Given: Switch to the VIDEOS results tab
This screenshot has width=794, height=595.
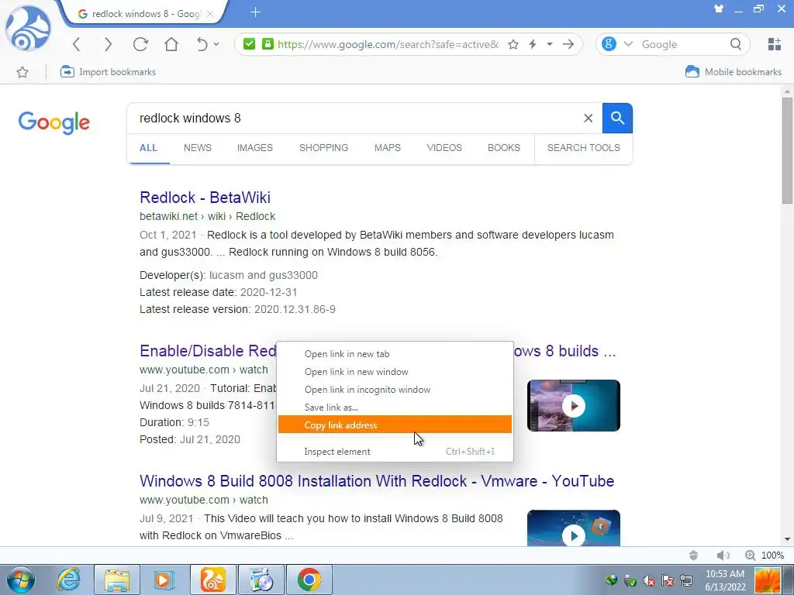Looking at the screenshot, I should pos(444,148).
